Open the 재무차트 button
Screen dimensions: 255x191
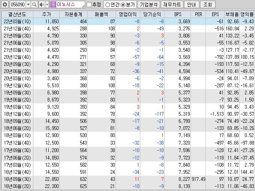click(172, 4)
